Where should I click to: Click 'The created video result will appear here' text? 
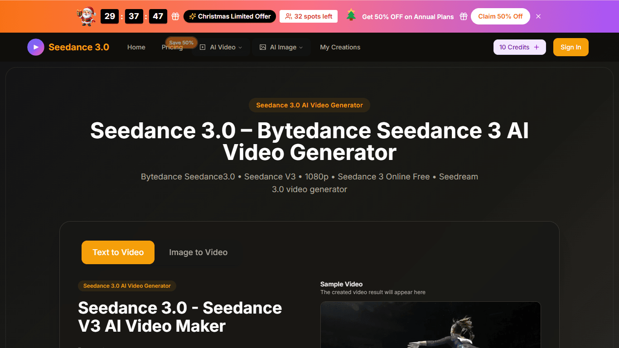click(x=373, y=292)
